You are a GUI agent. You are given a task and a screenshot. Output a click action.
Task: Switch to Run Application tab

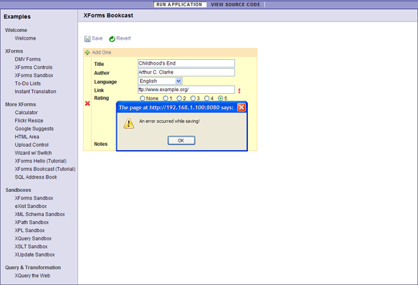point(179,4)
